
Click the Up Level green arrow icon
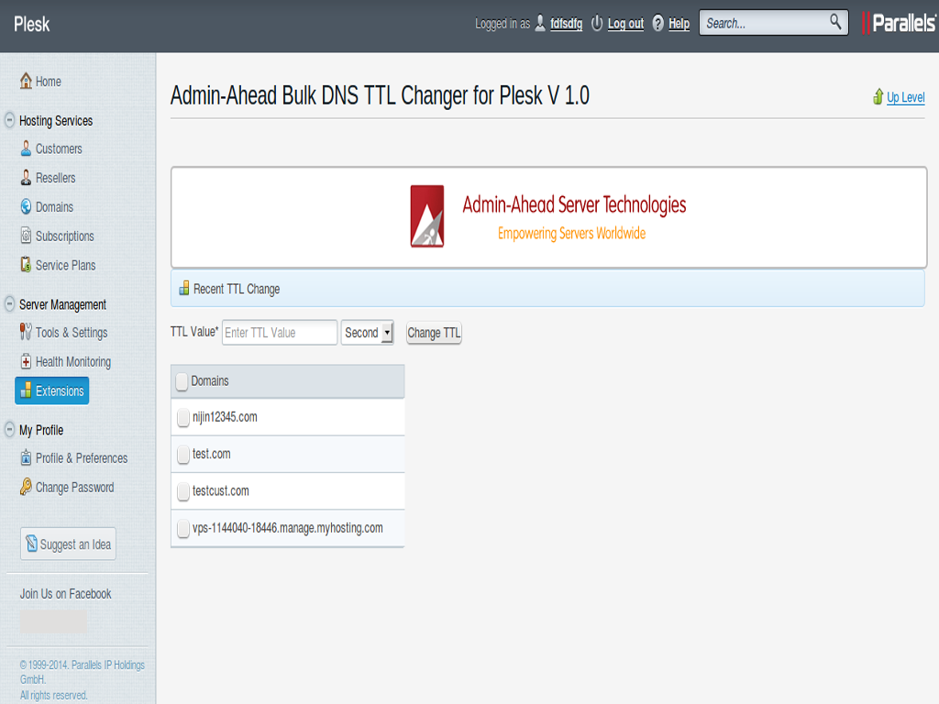[878, 96]
